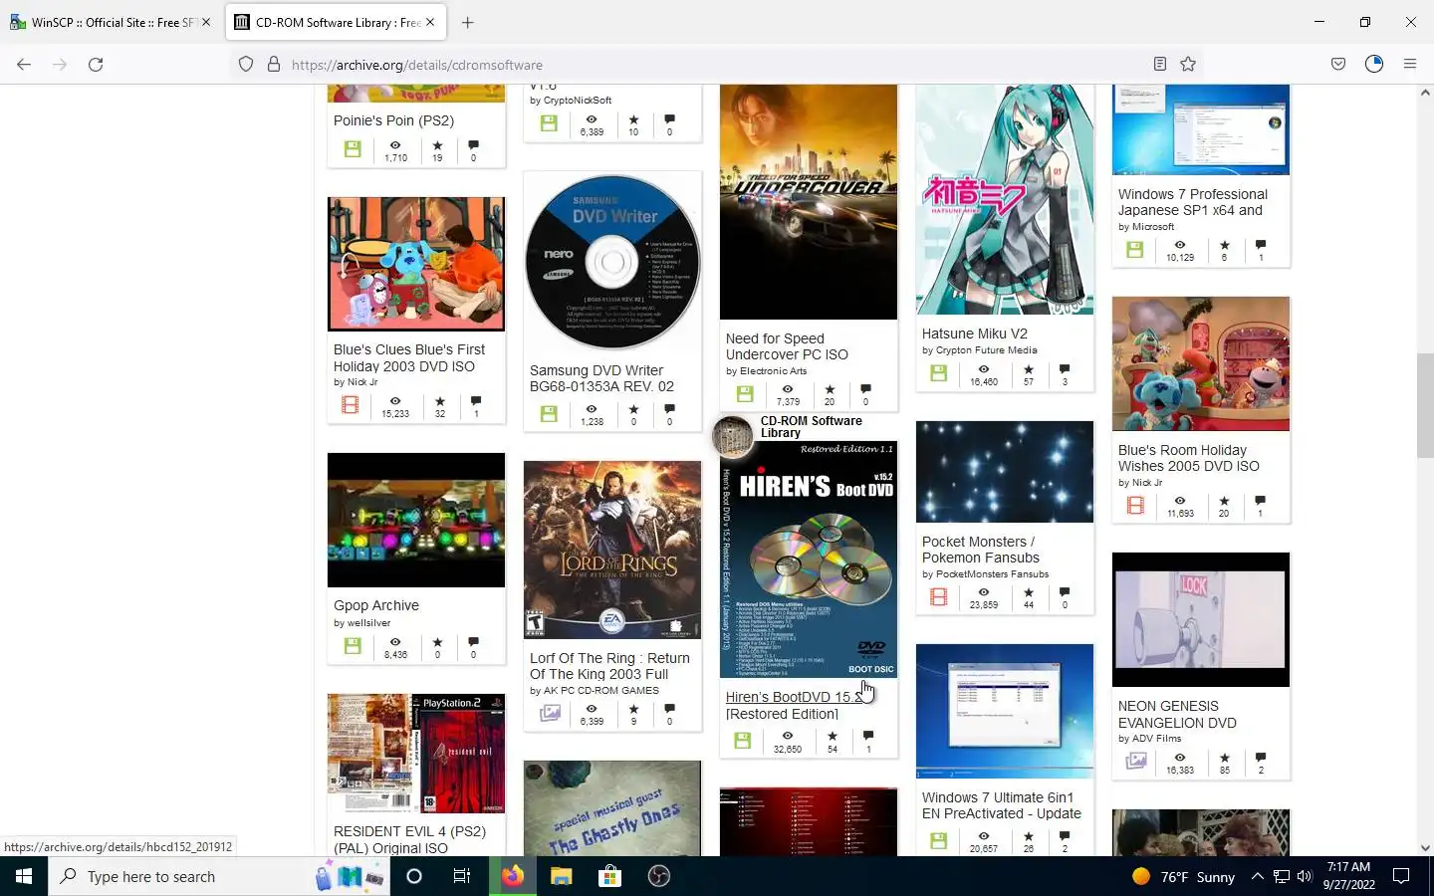This screenshot has width=1434, height=896.
Task: Click the movie icon under Blue's Room Holiday Wishes
Action: pyautogui.click(x=1135, y=506)
